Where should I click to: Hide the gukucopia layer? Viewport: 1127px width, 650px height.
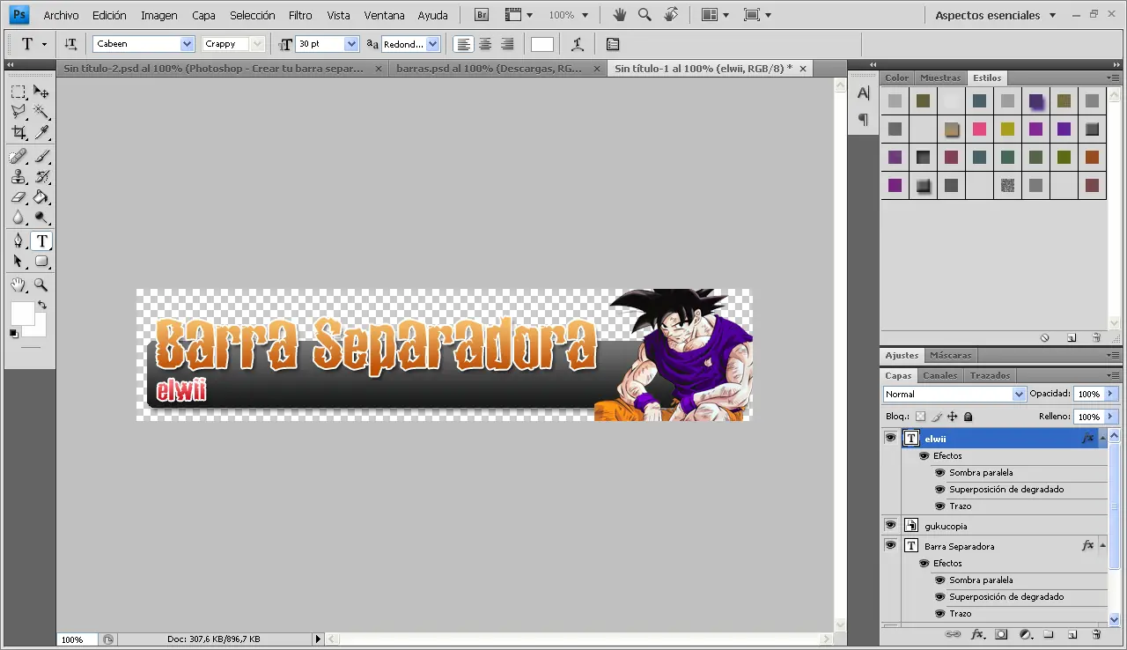890,525
